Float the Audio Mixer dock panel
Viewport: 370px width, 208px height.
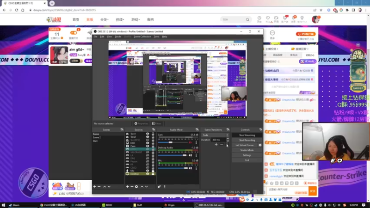(197, 129)
